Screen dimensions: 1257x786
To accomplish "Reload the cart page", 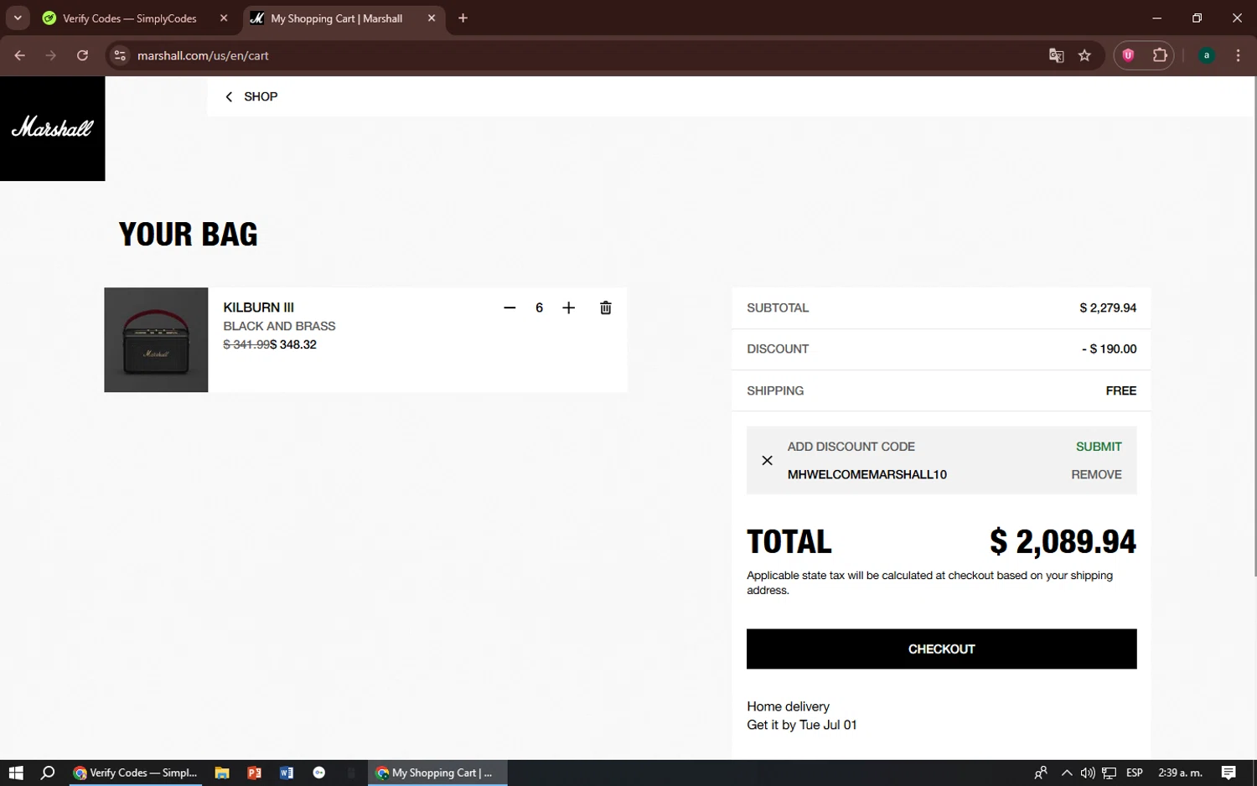I will (x=82, y=55).
